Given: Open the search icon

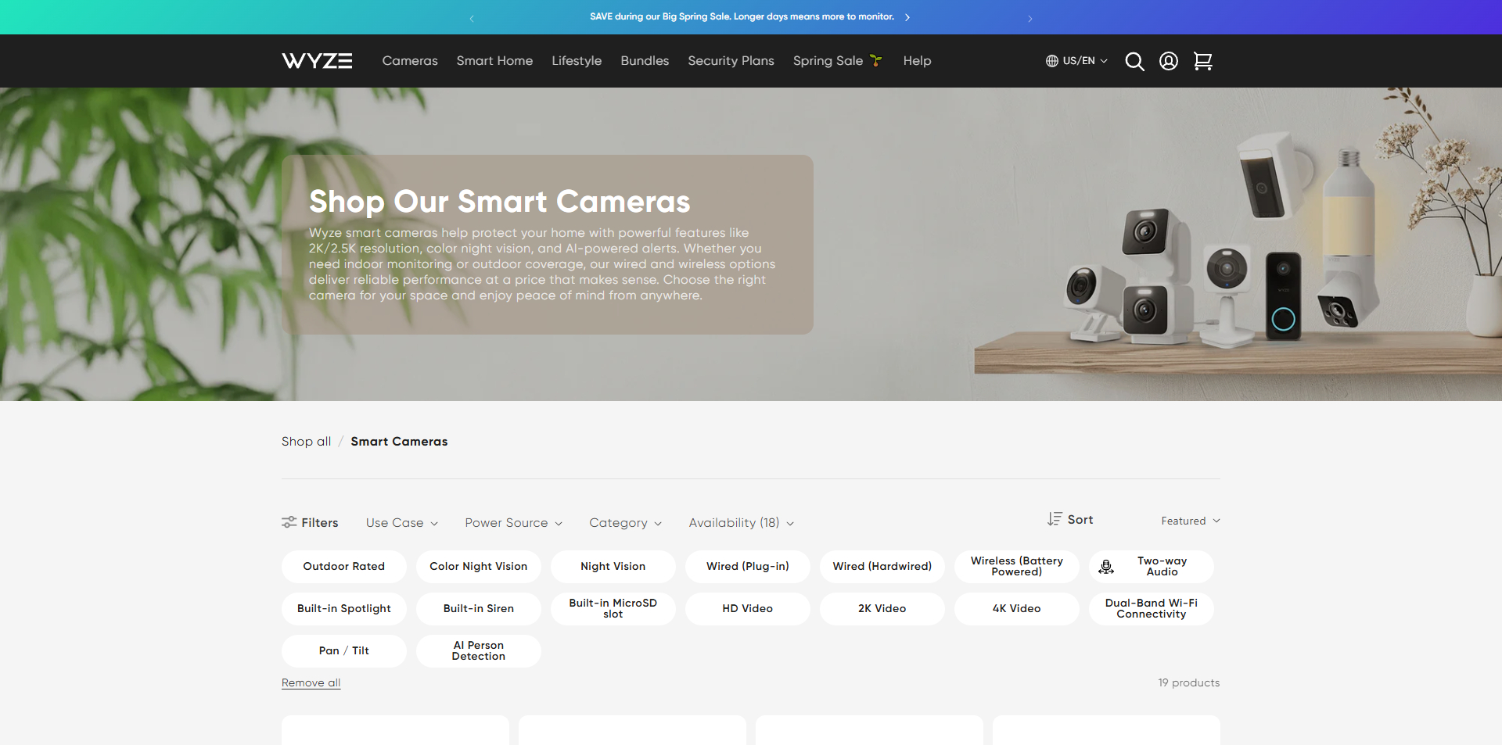Looking at the screenshot, I should [1134, 61].
